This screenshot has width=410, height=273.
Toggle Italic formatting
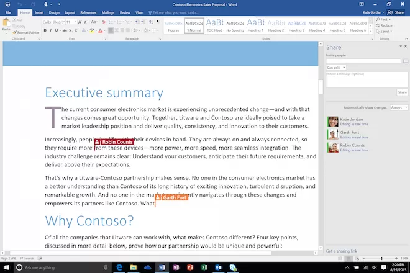(x=51, y=30)
